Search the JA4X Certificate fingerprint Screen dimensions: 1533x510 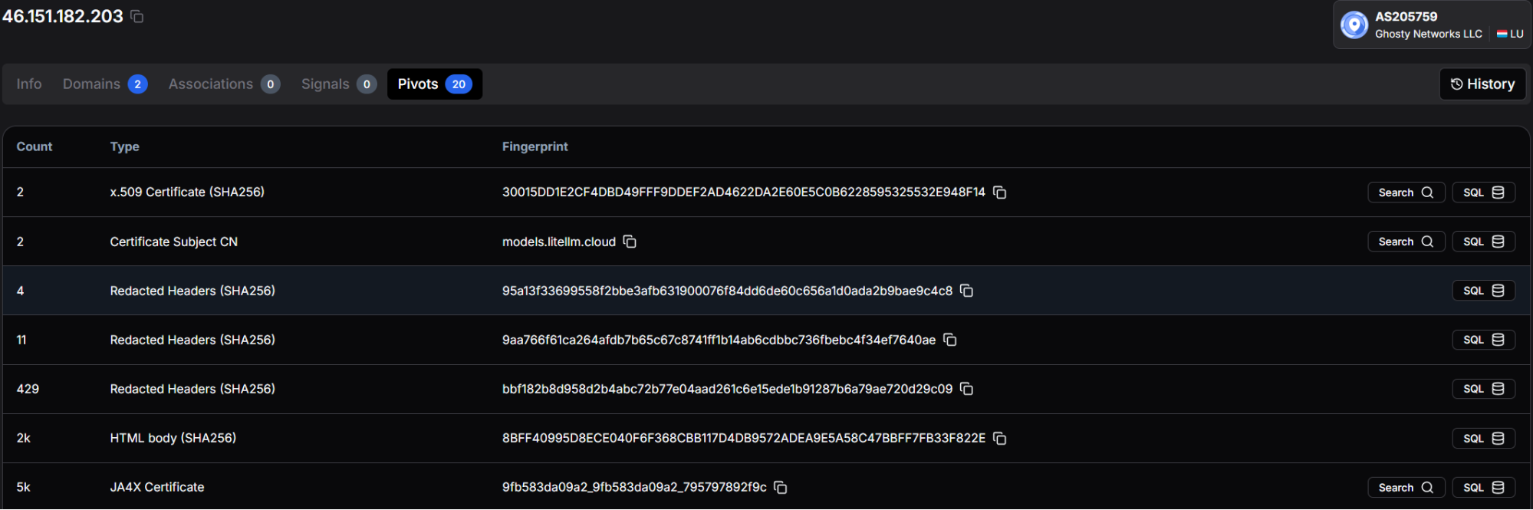tap(1406, 488)
